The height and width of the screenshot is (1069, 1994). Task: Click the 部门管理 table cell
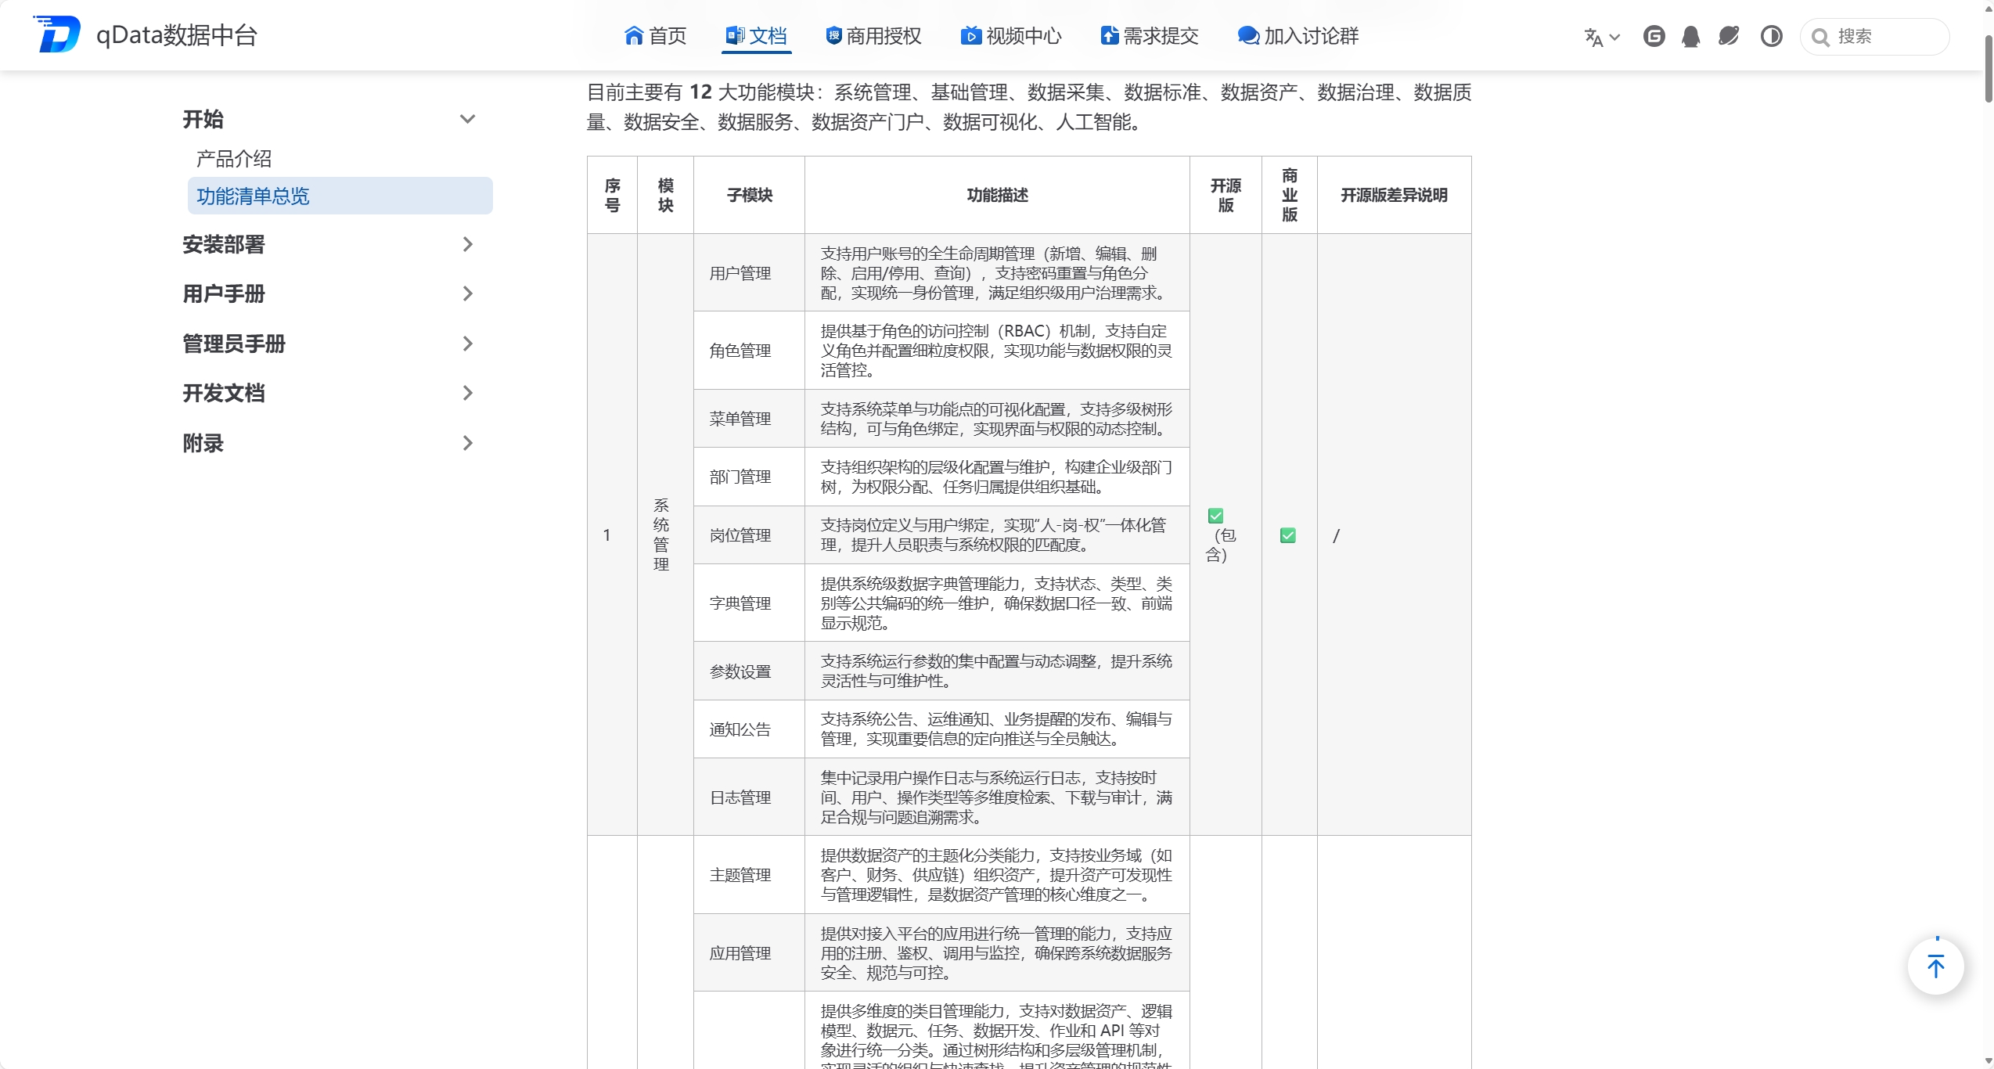tap(749, 477)
